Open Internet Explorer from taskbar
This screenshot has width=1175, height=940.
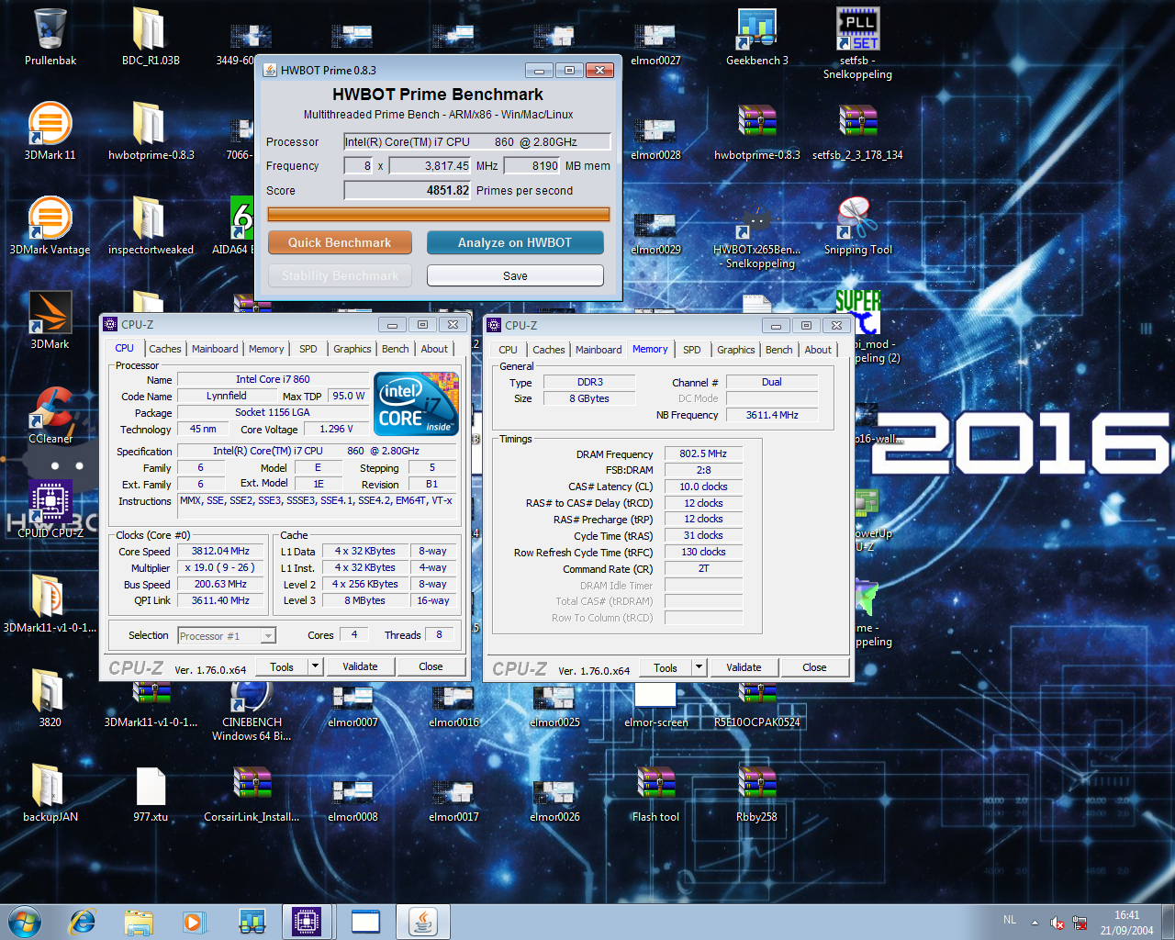click(x=83, y=921)
